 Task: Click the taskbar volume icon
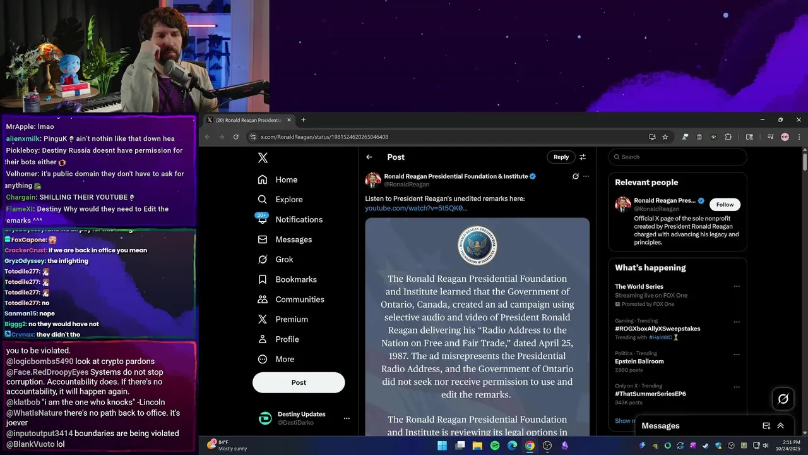[766, 446]
